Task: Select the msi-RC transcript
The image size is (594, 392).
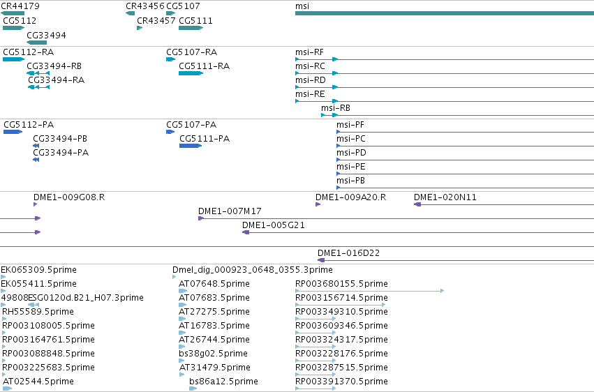Action: 445,73
